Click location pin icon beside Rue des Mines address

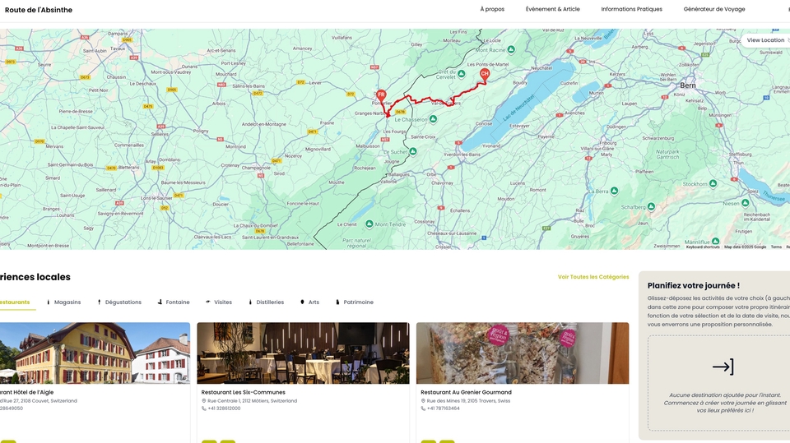coord(423,401)
